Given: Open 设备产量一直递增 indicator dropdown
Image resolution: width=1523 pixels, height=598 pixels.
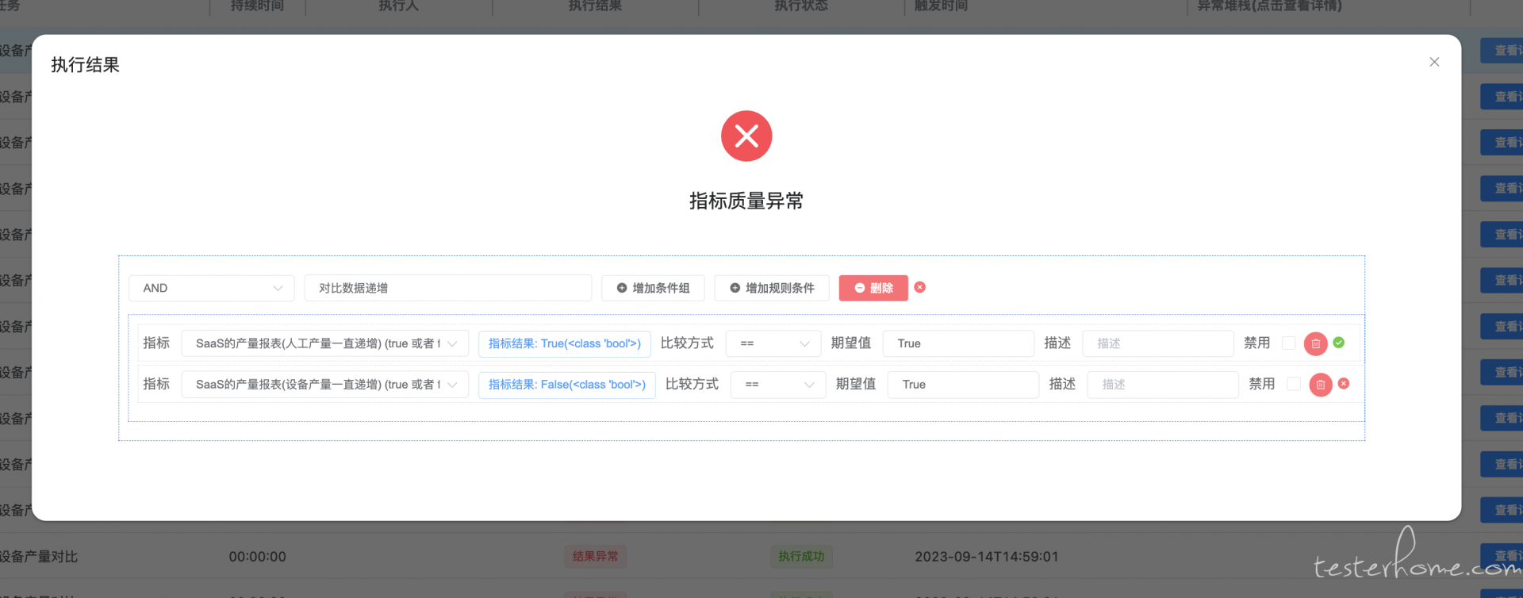Looking at the screenshot, I should (x=325, y=385).
